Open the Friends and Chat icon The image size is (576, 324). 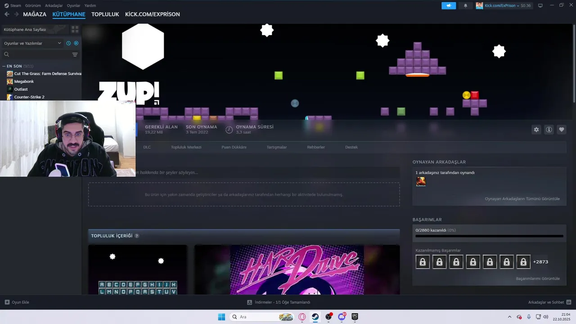pyautogui.click(x=569, y=302)
